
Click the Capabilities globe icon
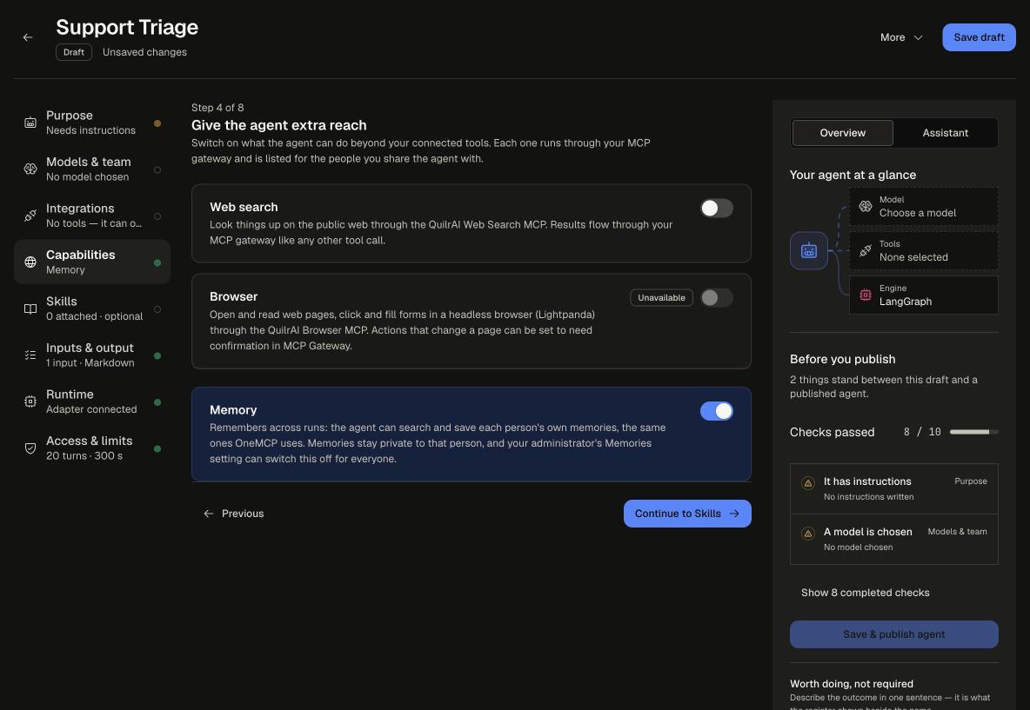point(30,262)
